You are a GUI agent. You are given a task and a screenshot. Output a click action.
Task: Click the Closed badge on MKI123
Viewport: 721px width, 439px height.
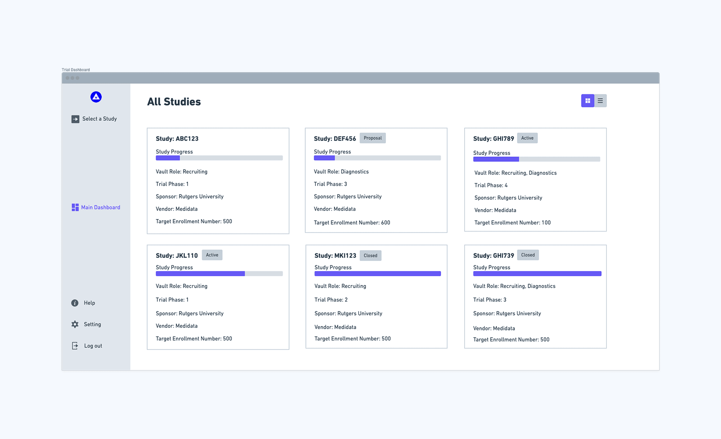(370, 256)
